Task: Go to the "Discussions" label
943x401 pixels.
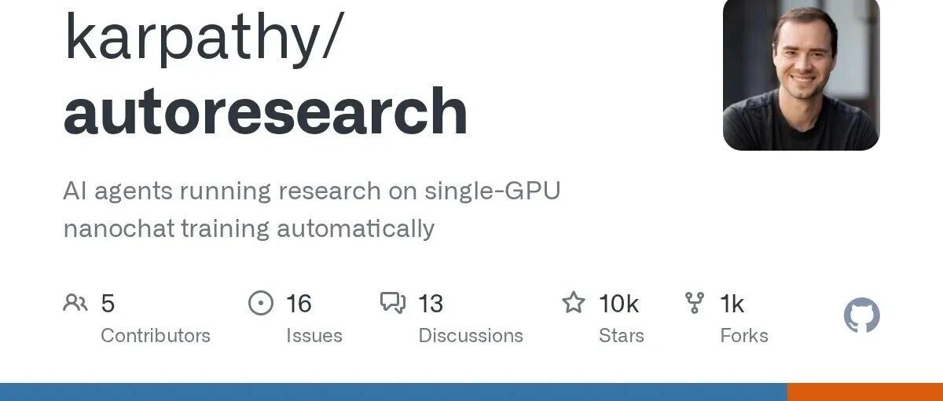Action: pyautogui.click(x=471, y=336)
